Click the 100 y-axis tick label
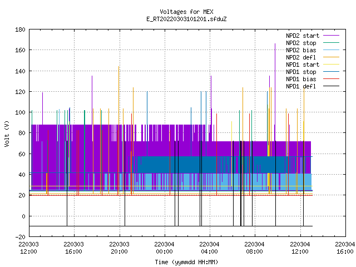Viewport: 356px width, 267px height. (20, 112)
